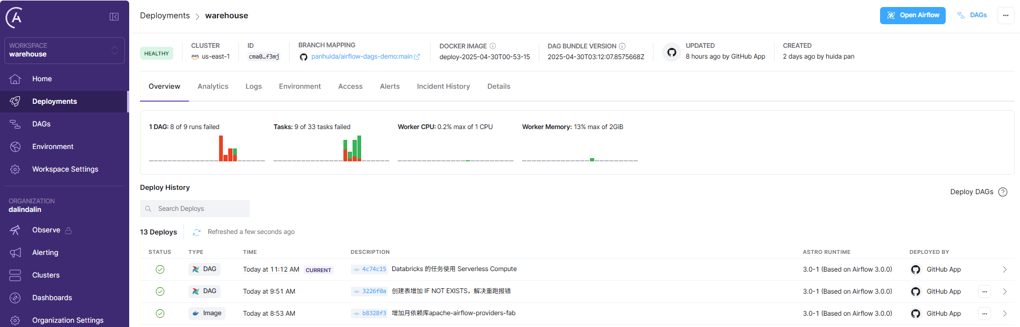Viewport: 1020px width, 327px height.
Task: Click the Organization Settings gear icon
Action: tap(15, 321)
